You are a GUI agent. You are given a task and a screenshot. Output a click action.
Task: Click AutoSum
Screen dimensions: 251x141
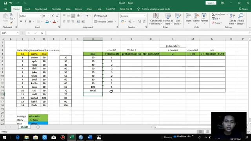click(218, 14)
